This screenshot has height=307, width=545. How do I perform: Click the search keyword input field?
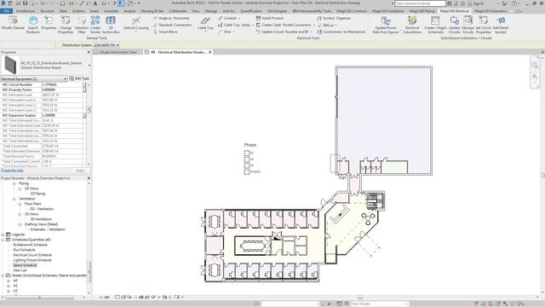(x=420, y=3)
